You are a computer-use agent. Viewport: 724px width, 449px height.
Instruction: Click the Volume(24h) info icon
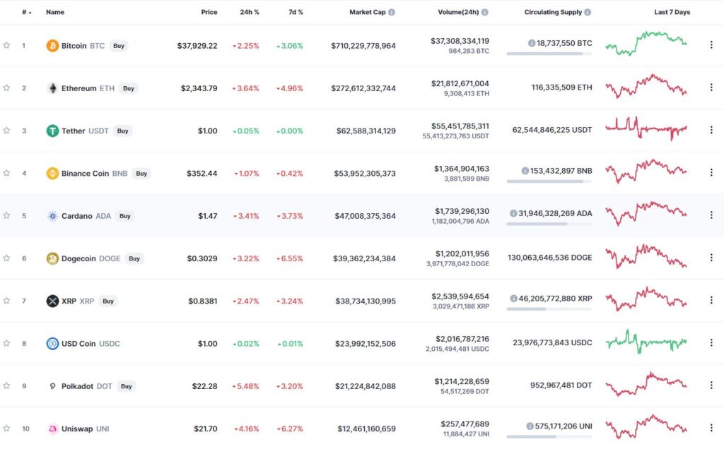click(x=485, y=13)
